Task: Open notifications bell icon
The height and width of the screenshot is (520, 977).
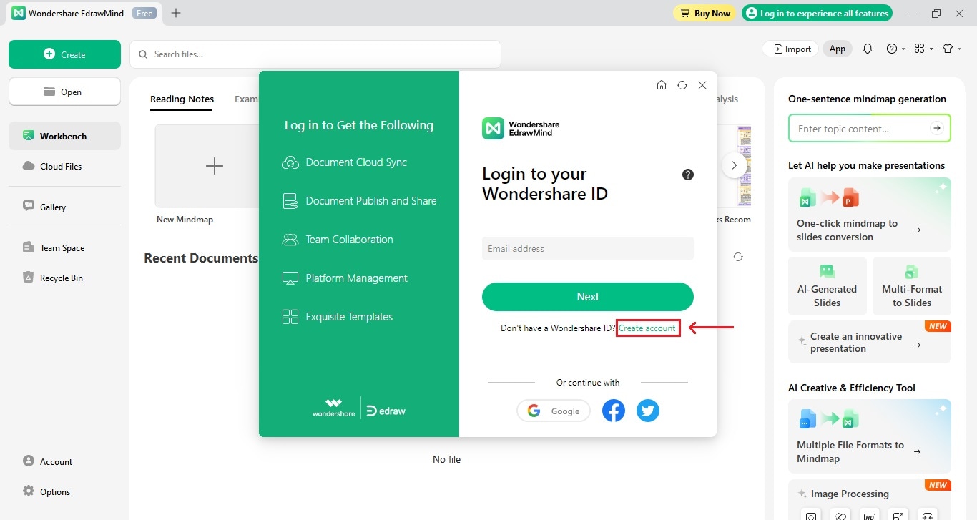Action: point(868,49)
